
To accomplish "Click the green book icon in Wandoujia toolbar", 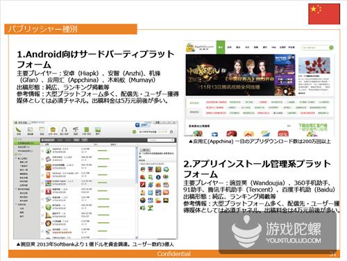I will (87, 130).
